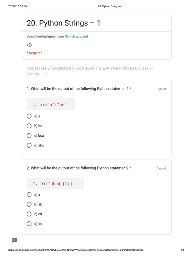Click question 2 text heading

77,168
